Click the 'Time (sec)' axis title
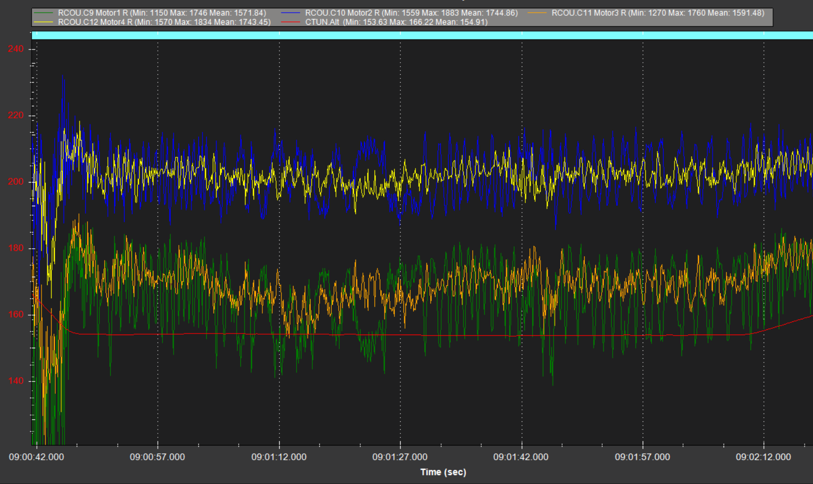This screenshot has width=813, height=484. [x=443, y=472]
